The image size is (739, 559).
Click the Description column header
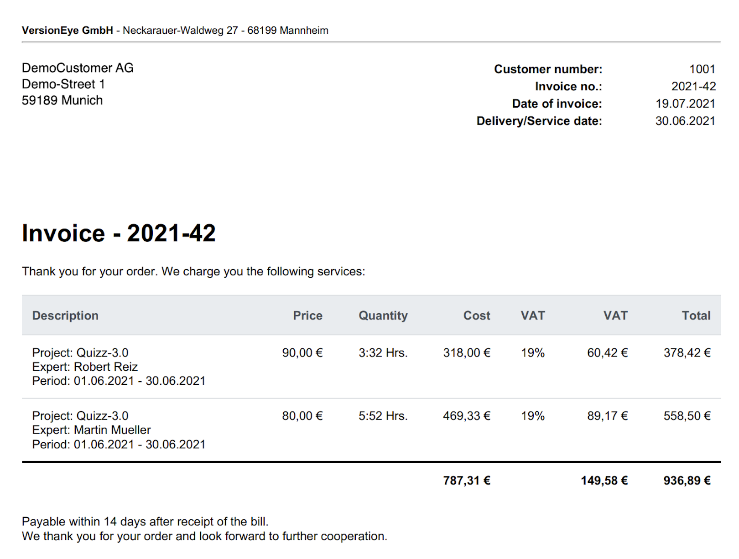[66, 315]
